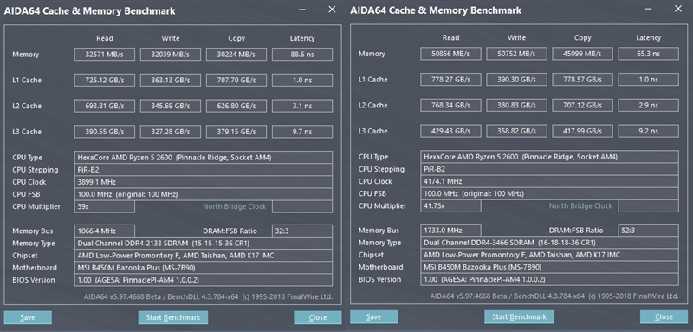Click the 41.75x CPU Multiplier field

(450, 206)
